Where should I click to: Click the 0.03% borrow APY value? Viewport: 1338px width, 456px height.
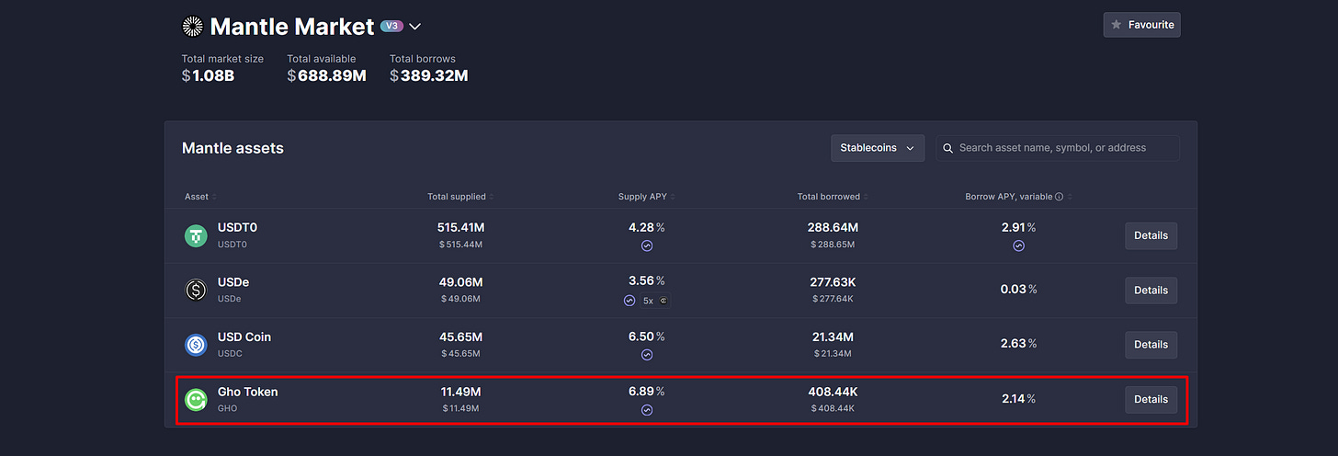pyautogui.click(x=1018, y=290)
